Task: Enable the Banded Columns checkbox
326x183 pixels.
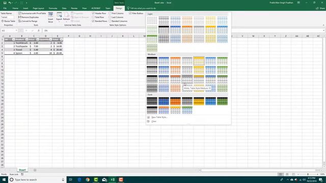Action: [x=110, y=21]
